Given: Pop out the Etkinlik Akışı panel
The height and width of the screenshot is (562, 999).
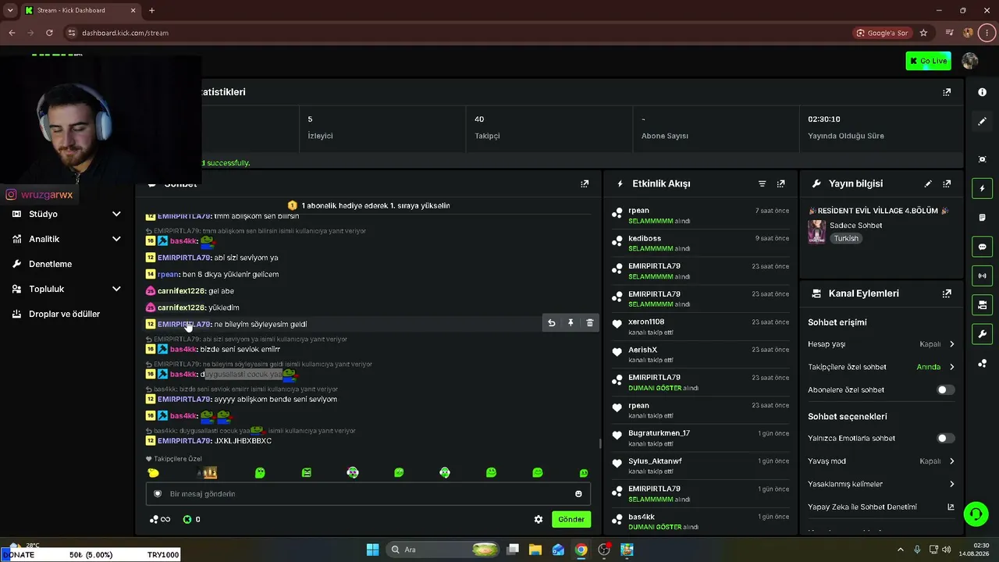Looking at the screenshot, I should pyautogui.click(x=780, y=184).
